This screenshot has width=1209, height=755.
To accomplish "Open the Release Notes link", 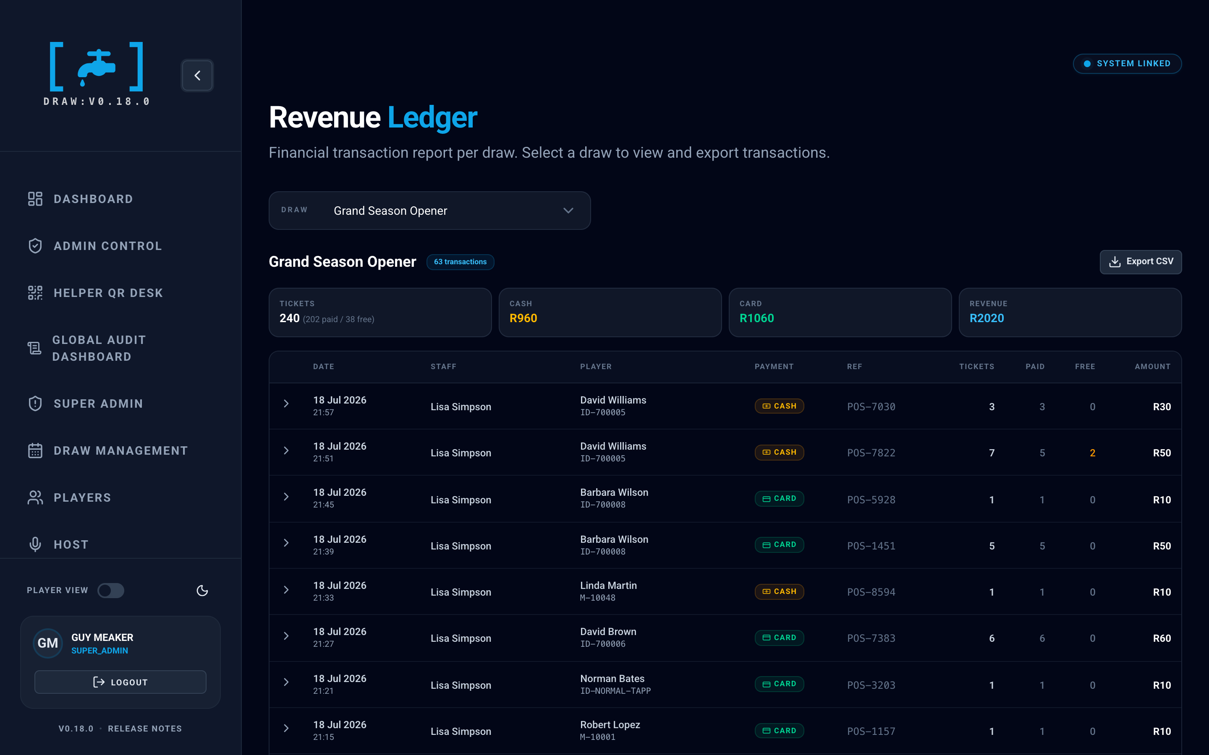I will [x=145, y=729].
